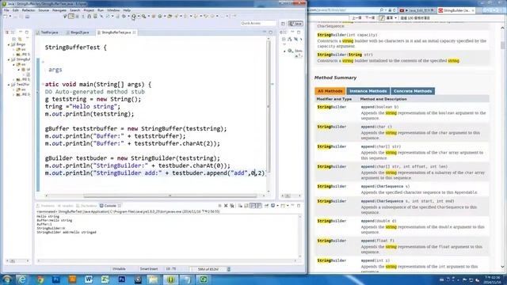This screenshot has width=507, height=285.
Task: Click the Windows Start button
Action: [6, 279]
